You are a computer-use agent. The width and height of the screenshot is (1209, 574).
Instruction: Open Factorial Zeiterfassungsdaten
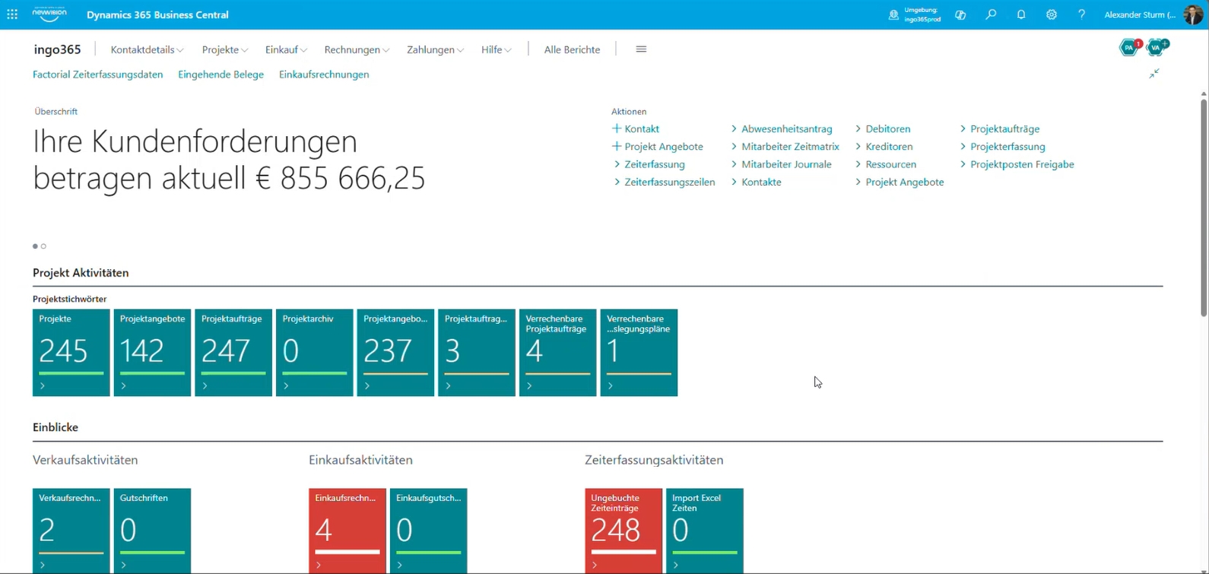pos(97,75)
